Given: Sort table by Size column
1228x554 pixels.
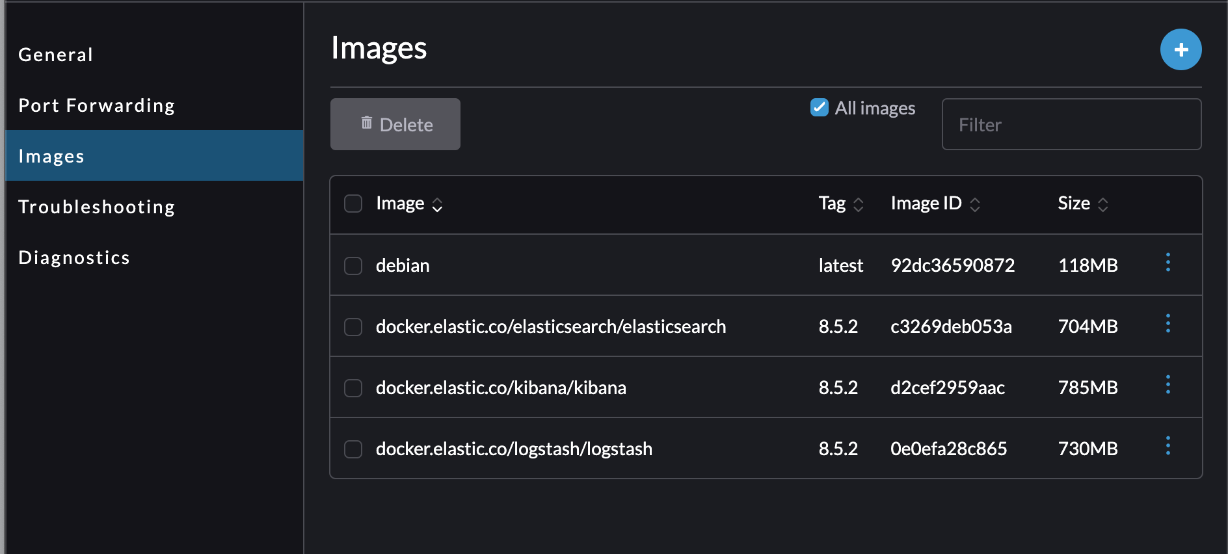Looking at the screenshot, I should point(1083,204).
